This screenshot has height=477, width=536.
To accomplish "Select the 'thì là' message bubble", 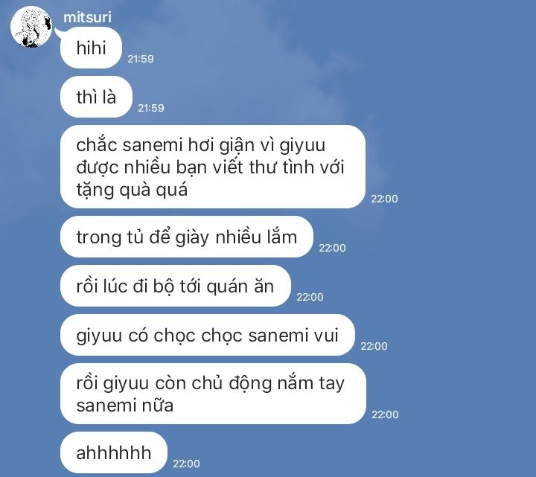I will pyautogui.click(x=96, y=97).
